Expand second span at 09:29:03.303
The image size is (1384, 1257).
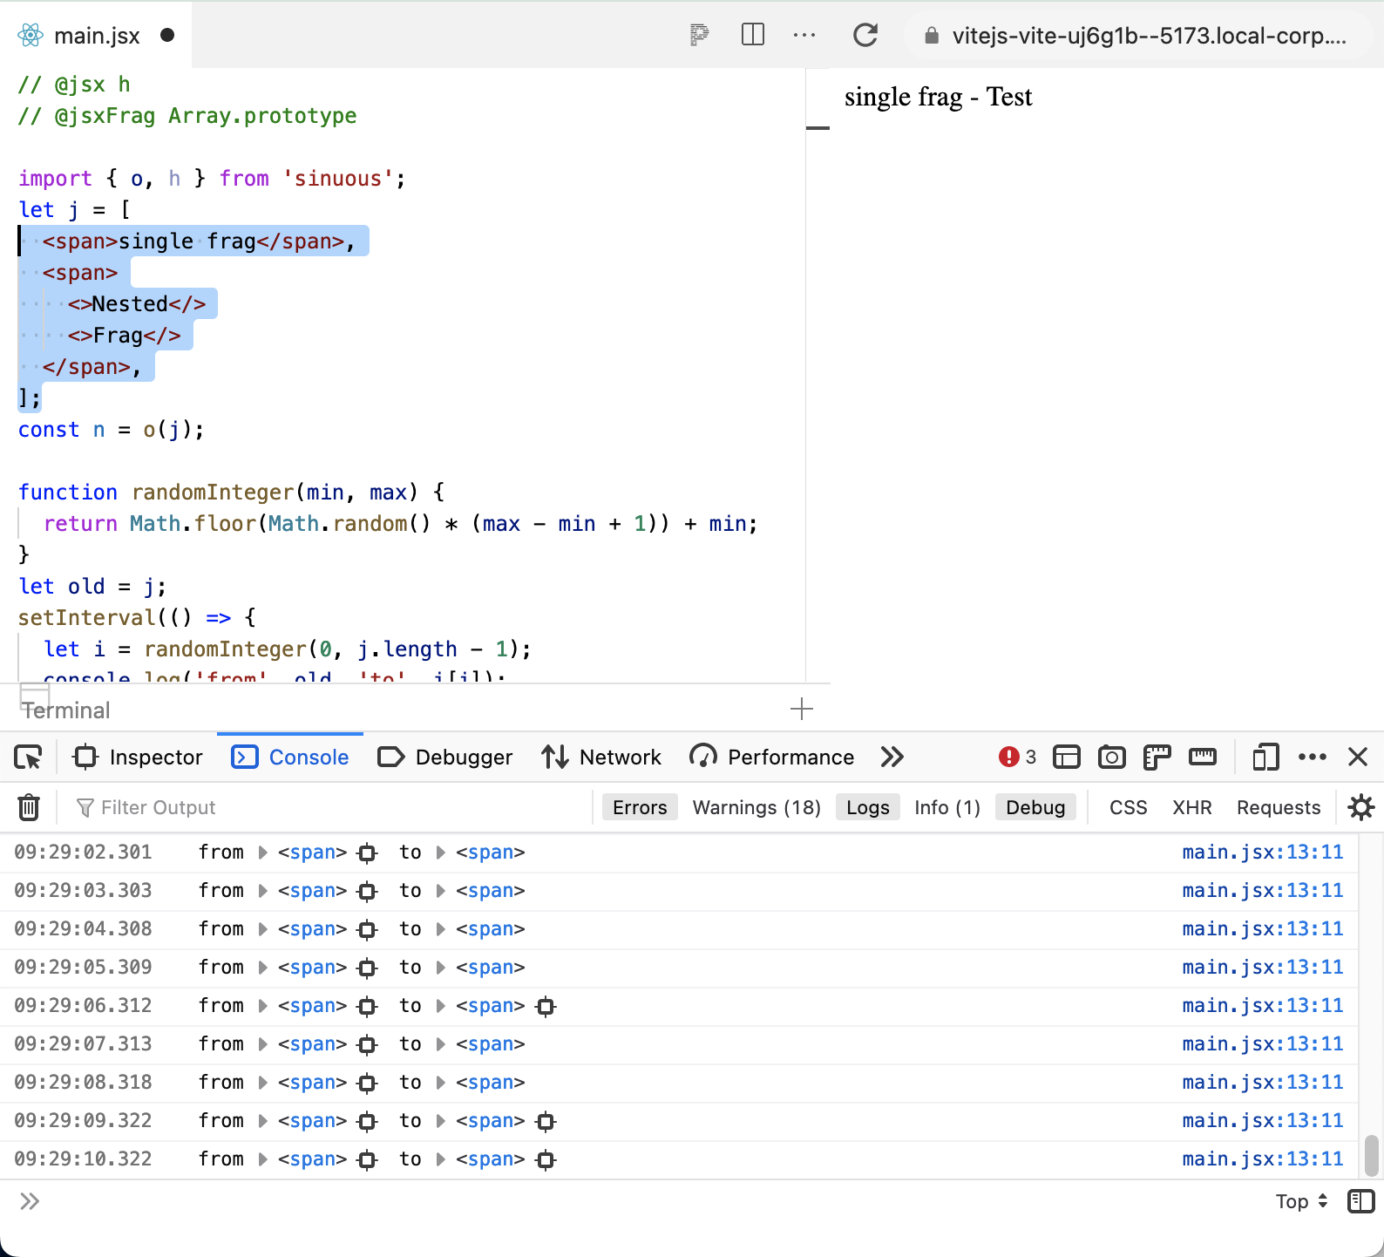click(440, 891)
